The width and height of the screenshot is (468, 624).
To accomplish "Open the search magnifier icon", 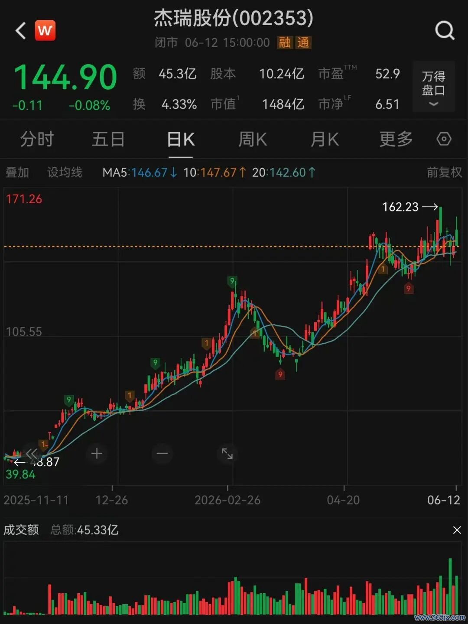I will pos(445,31).
